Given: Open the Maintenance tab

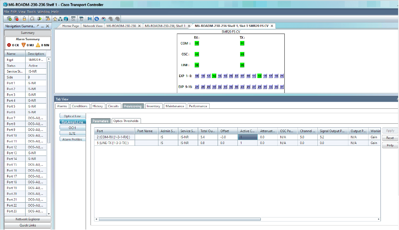Looking at the screenshot, I should [x=175, y=106].
